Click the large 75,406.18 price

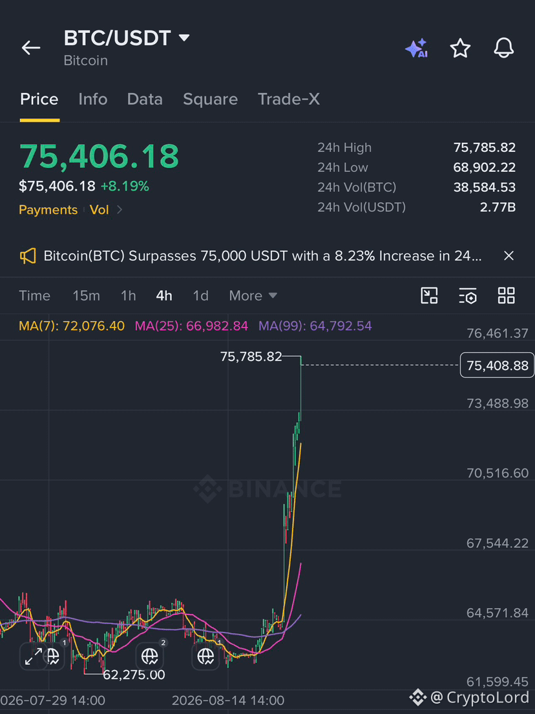coord(99,156)
